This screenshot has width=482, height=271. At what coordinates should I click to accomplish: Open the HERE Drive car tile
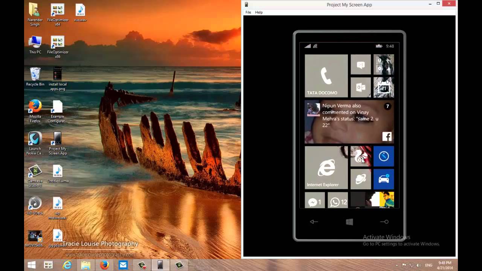383,179
